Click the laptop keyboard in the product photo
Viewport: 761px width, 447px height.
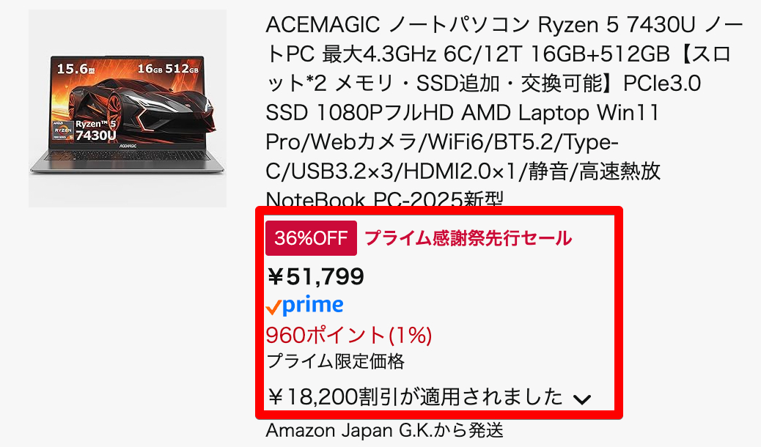(127, 156)
